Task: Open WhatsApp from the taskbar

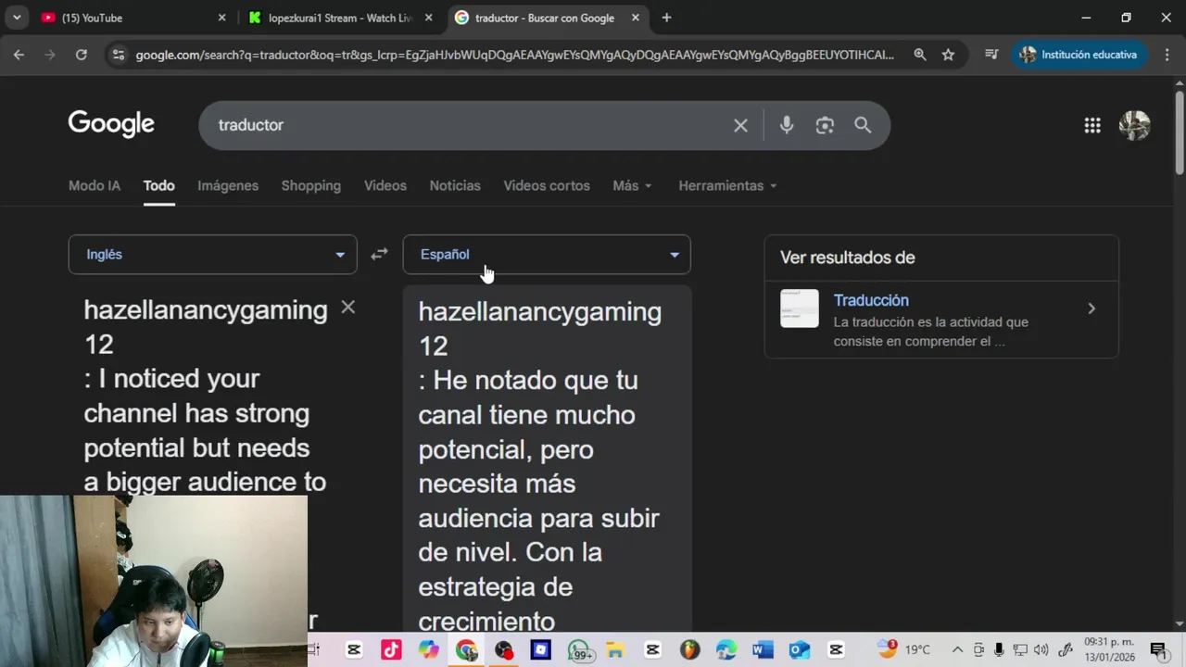Action: (x=580, y=650)
